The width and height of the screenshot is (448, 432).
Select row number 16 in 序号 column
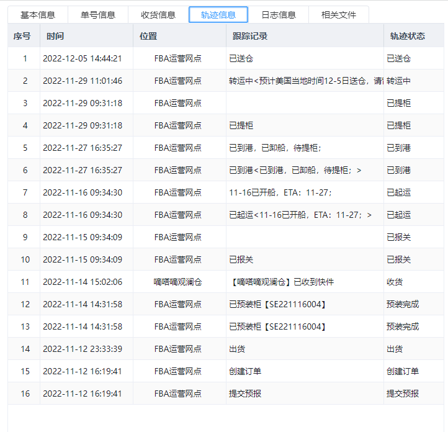click(x=25, y=394)
